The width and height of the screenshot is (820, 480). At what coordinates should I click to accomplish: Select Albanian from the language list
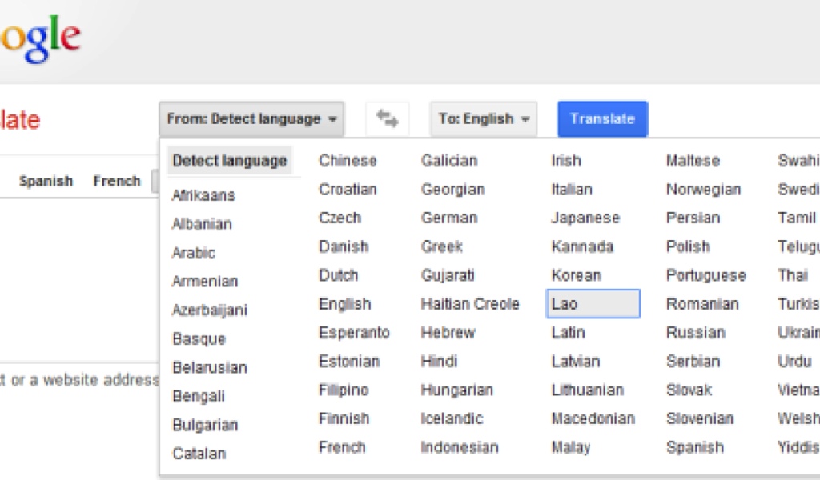202,224
